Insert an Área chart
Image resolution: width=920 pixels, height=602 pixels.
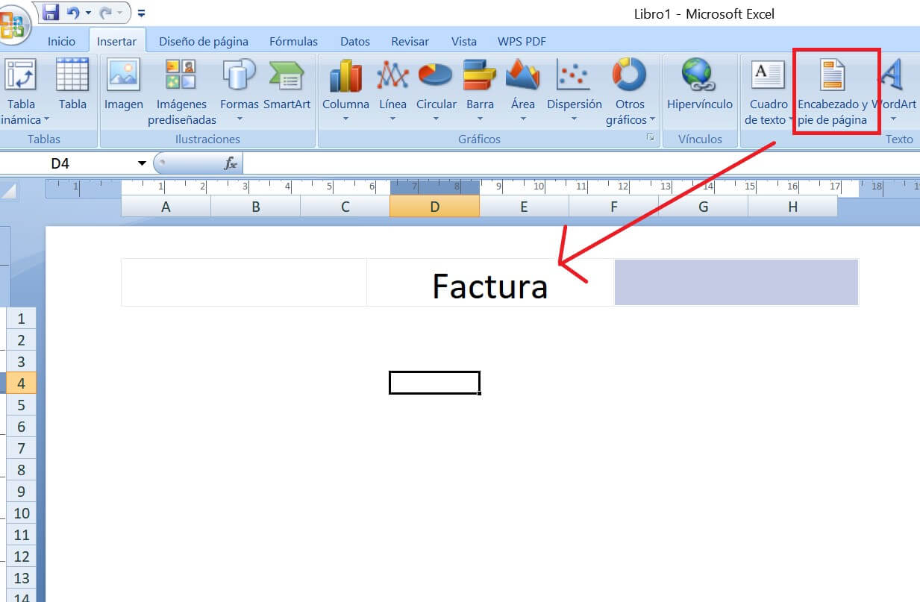[x=523, y=91]
